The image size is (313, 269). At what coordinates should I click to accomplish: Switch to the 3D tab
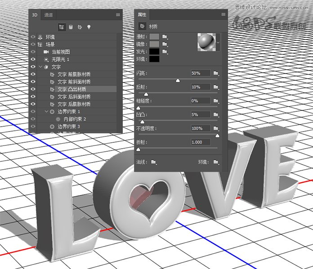(35, 15)
